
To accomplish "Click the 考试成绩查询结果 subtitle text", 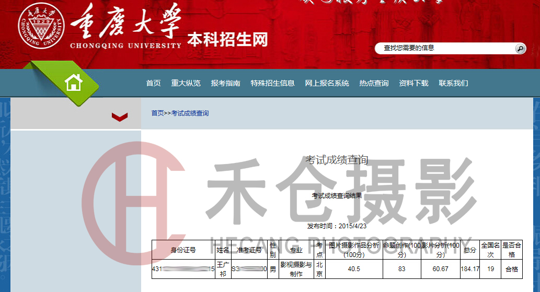I will coord(337,196).
